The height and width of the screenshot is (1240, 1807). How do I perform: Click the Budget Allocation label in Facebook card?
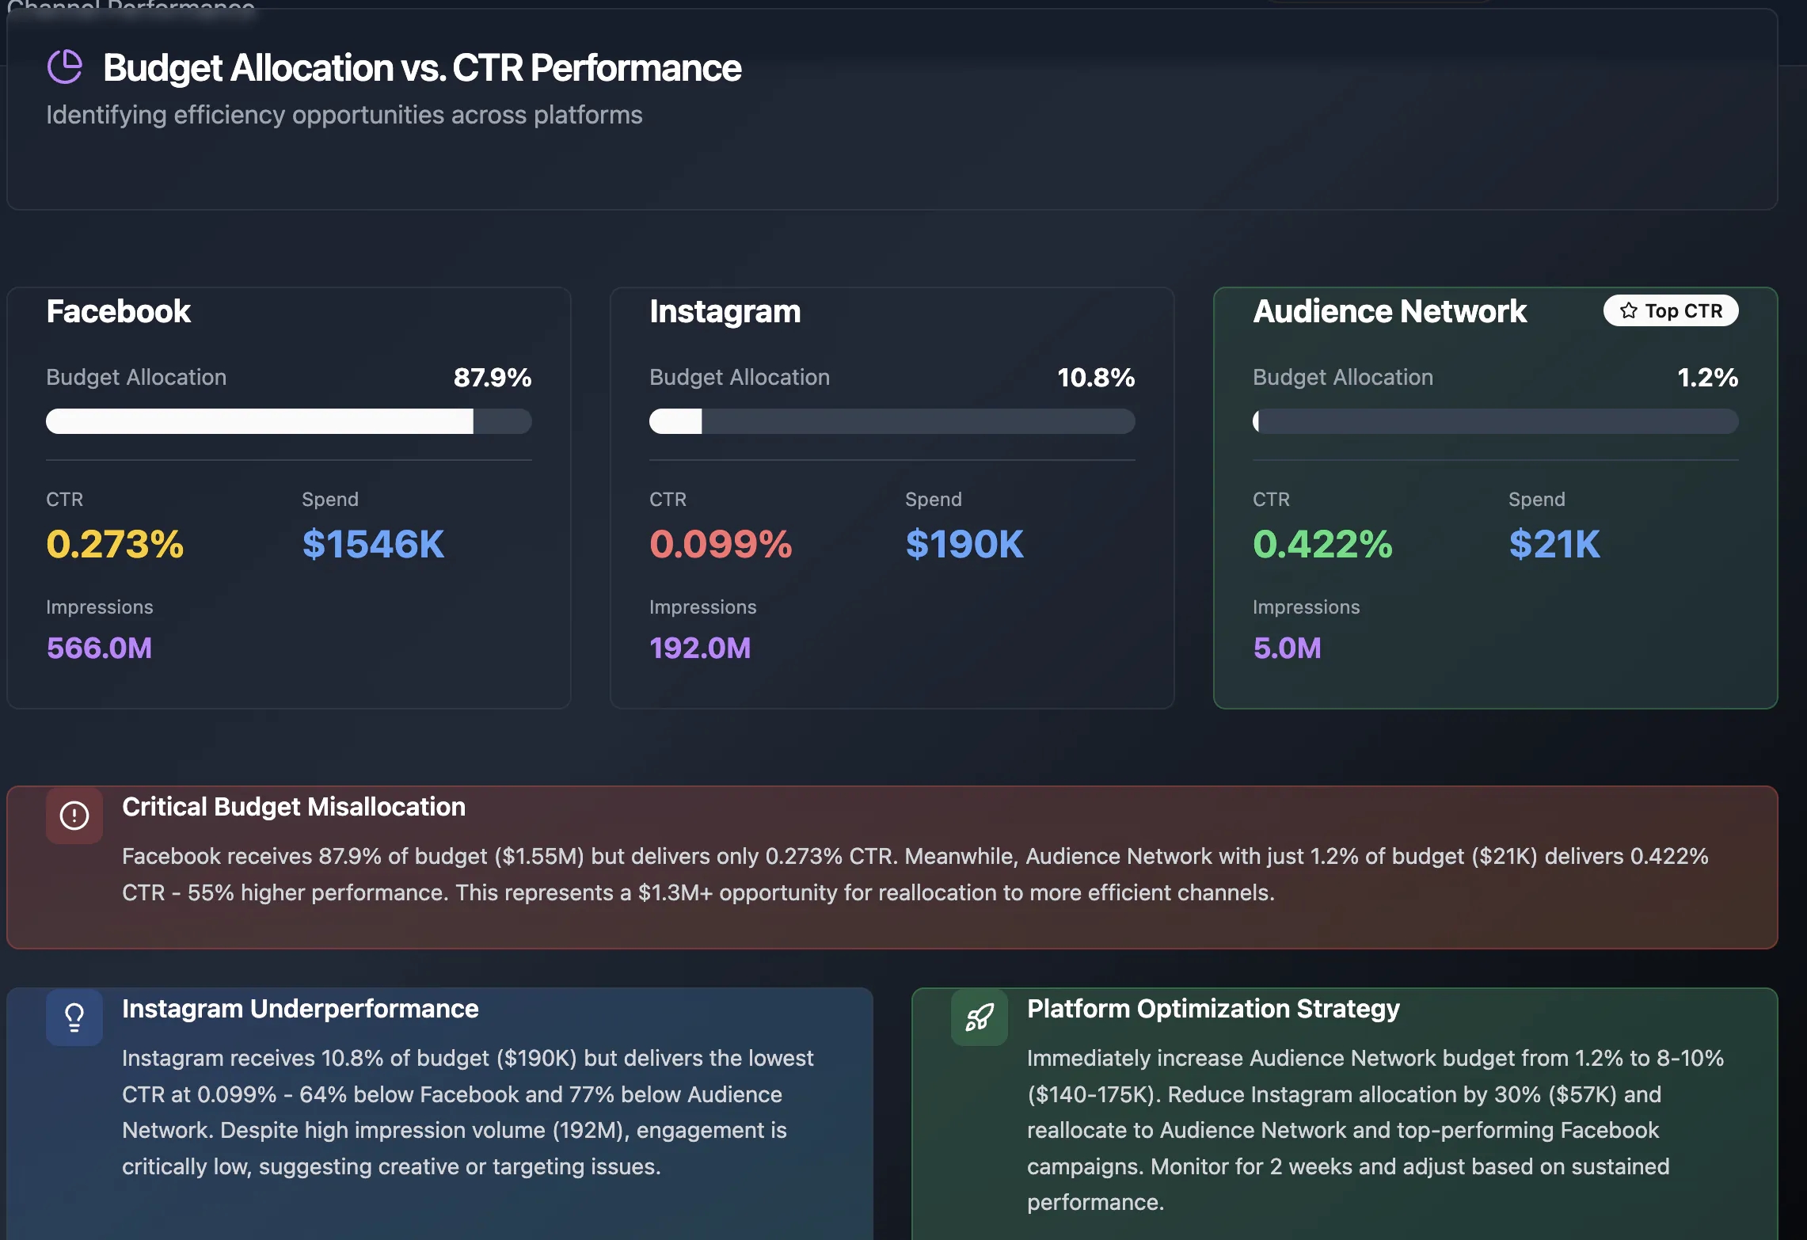(136, 378)
